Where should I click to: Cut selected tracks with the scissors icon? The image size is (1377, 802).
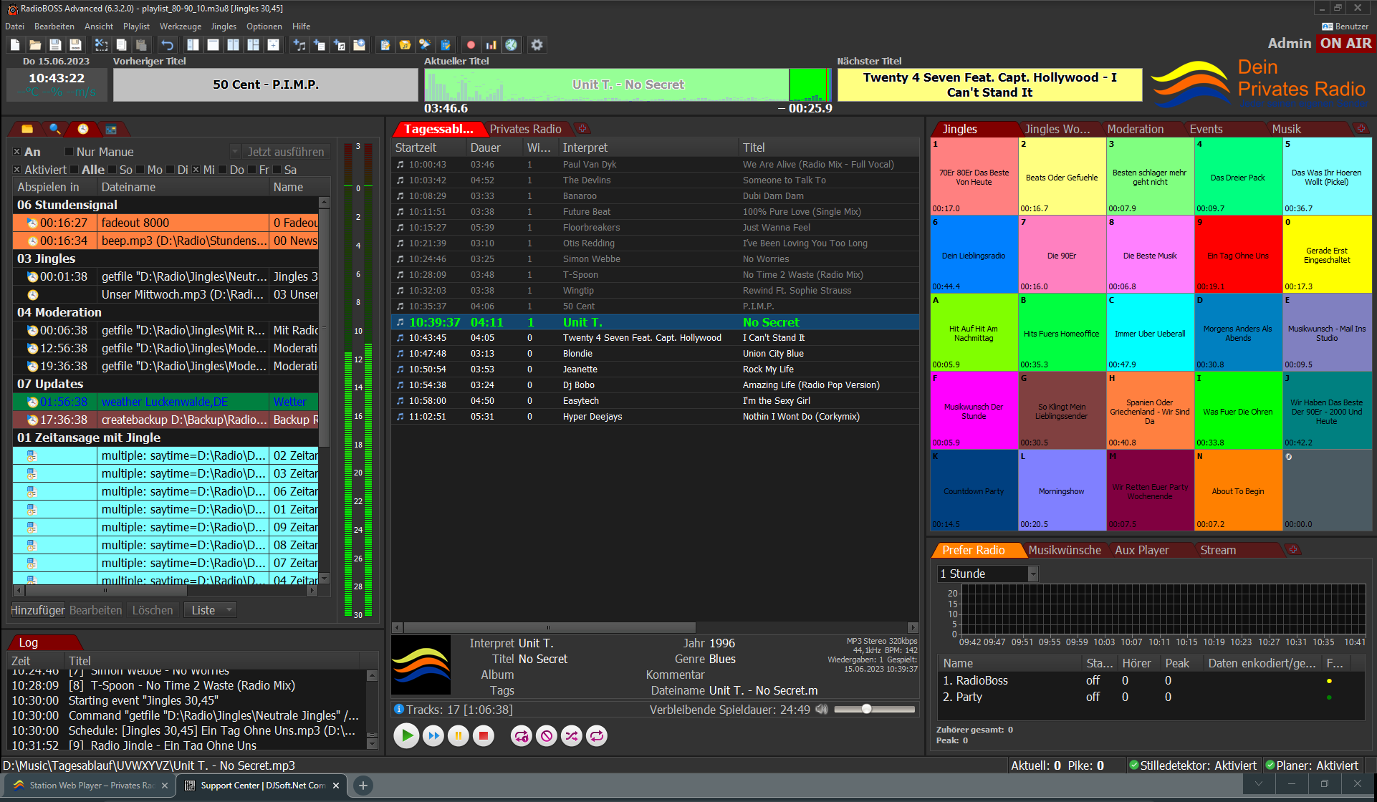pos(101,44)
